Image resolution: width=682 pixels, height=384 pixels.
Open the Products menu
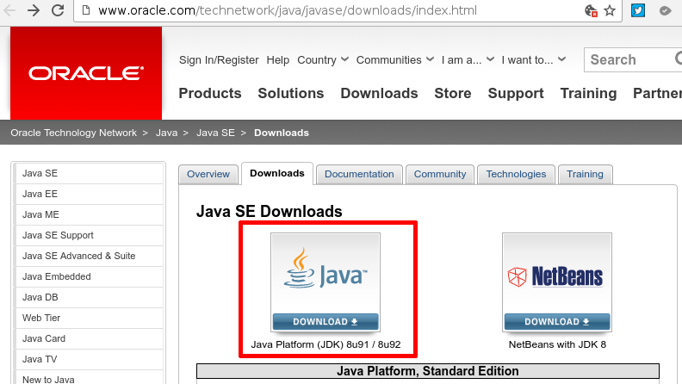coord(210,93)
